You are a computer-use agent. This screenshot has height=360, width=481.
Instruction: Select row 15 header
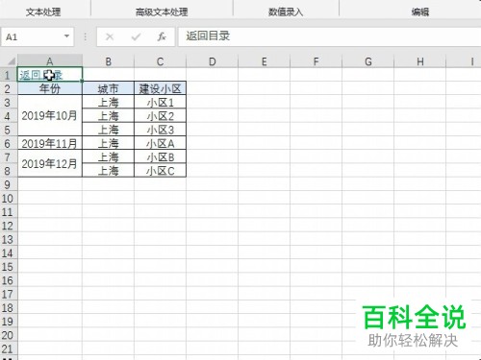click(8, 267)
